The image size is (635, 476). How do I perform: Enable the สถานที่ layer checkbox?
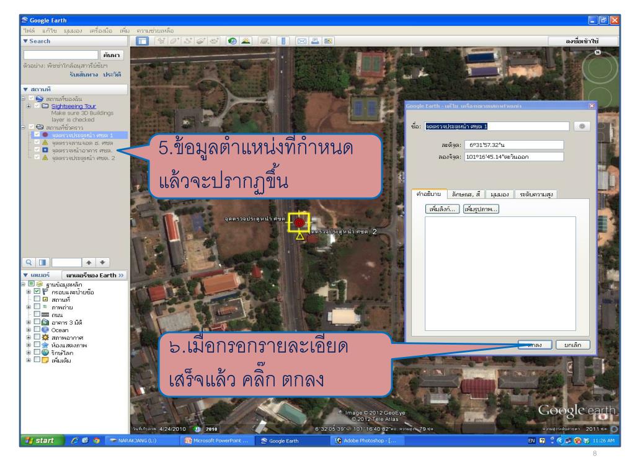[37, 299]
